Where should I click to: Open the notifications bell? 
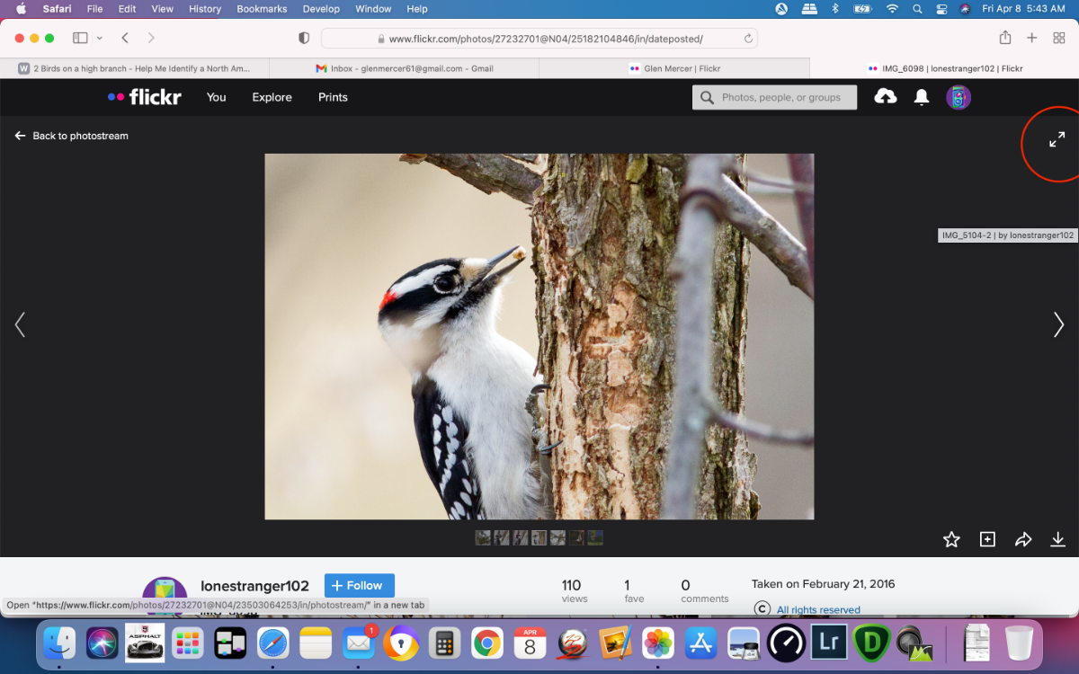(x=922, y=97)
